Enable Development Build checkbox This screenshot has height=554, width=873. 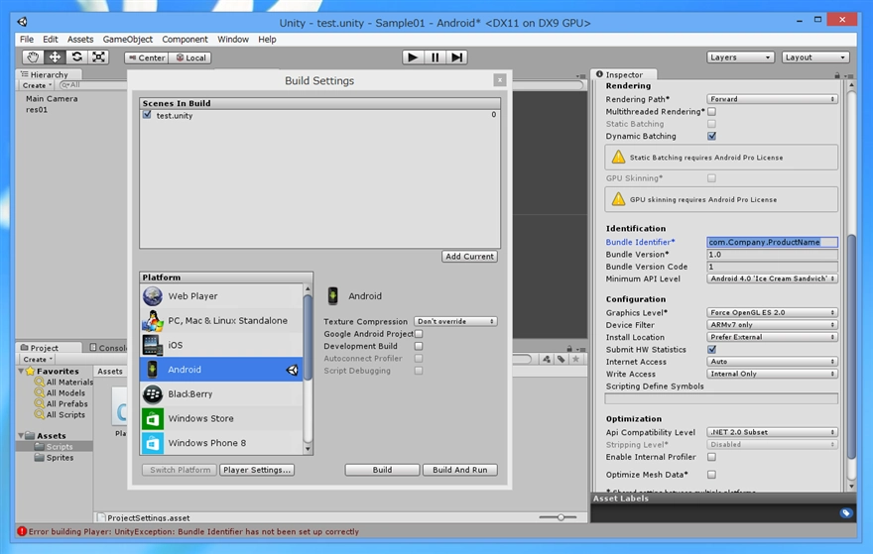419,346
